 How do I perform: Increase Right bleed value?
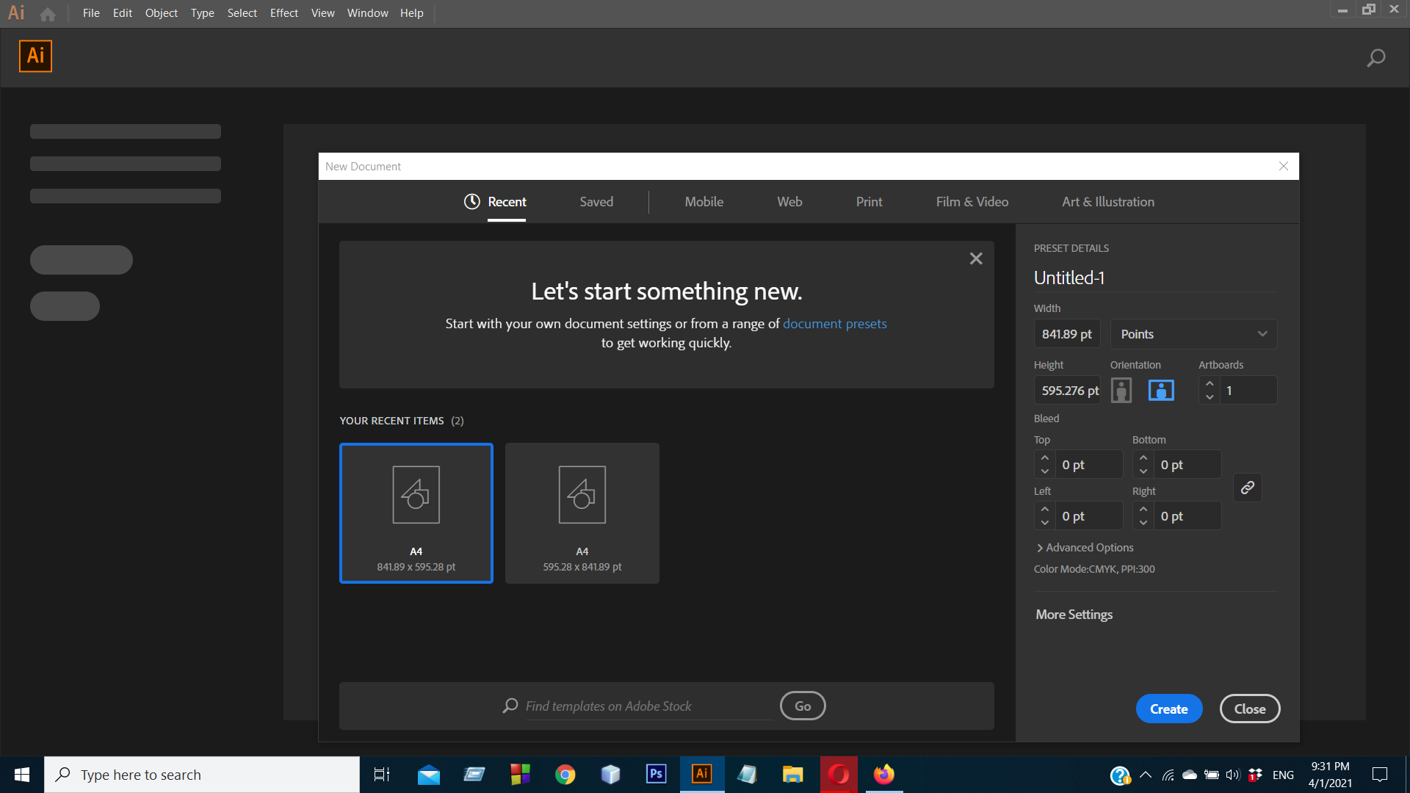[x=1143, y=509]
